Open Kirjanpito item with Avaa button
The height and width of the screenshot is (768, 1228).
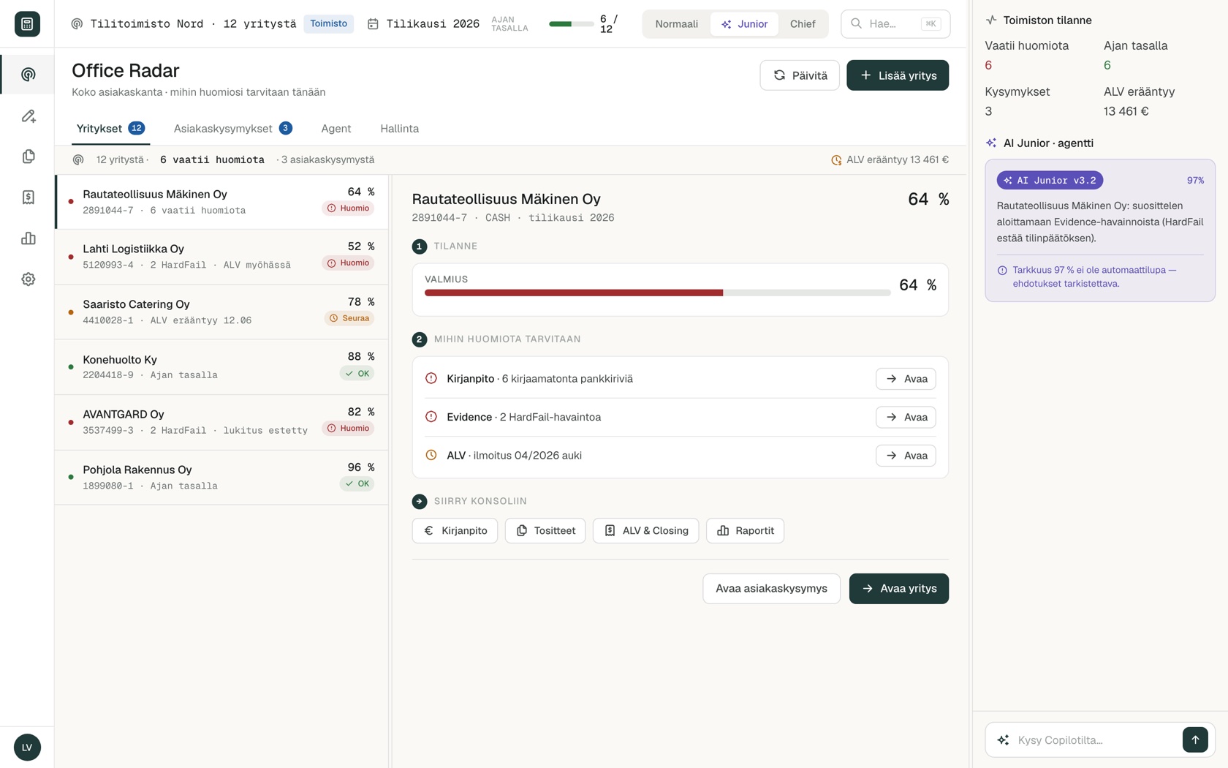(x=906, y=379)
